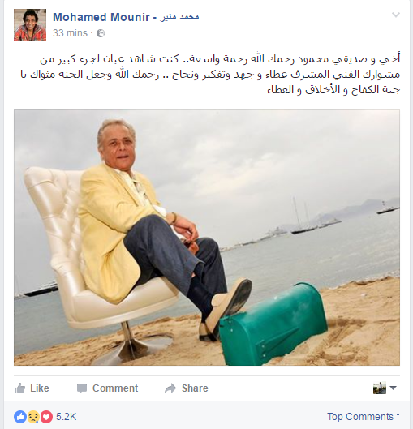
Task: Click the small profile thumbnail beside Share
Action: [380, 388]
